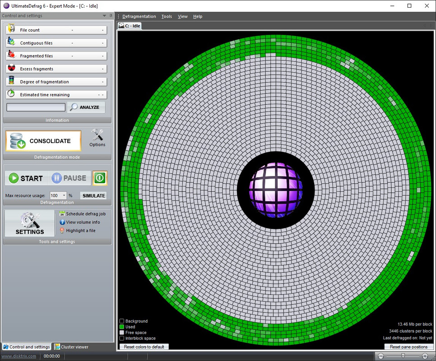The height and width of the screenshot is (361, 436).
Task: Open the Options wrench-and-hammer icon
Action: [x=97, y=138]
